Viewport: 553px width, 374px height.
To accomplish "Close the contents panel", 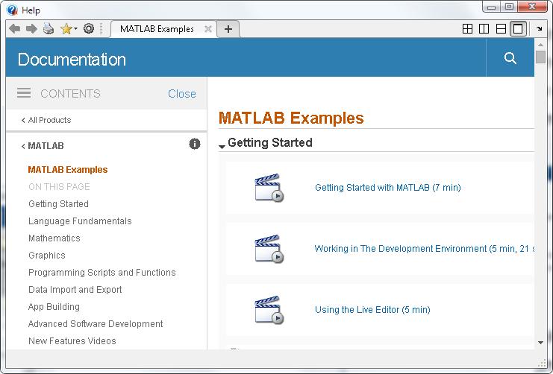I will [181, 94].
